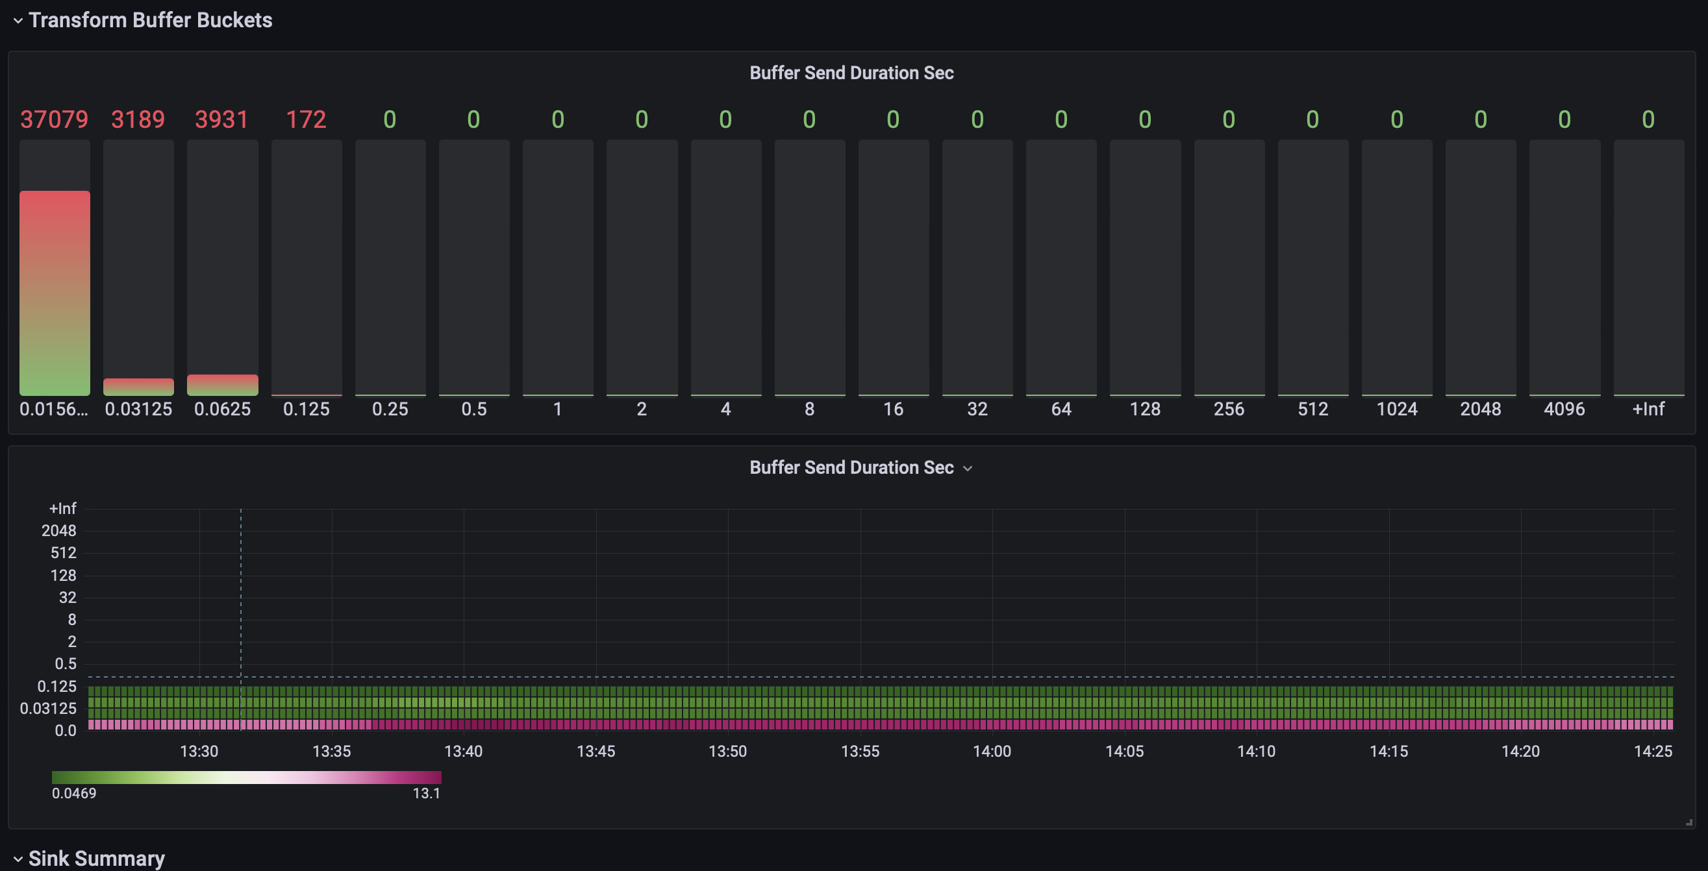The image size is (1708, 871).
Task: Click the 14:25 time axis label
Action: (1652, 751)
